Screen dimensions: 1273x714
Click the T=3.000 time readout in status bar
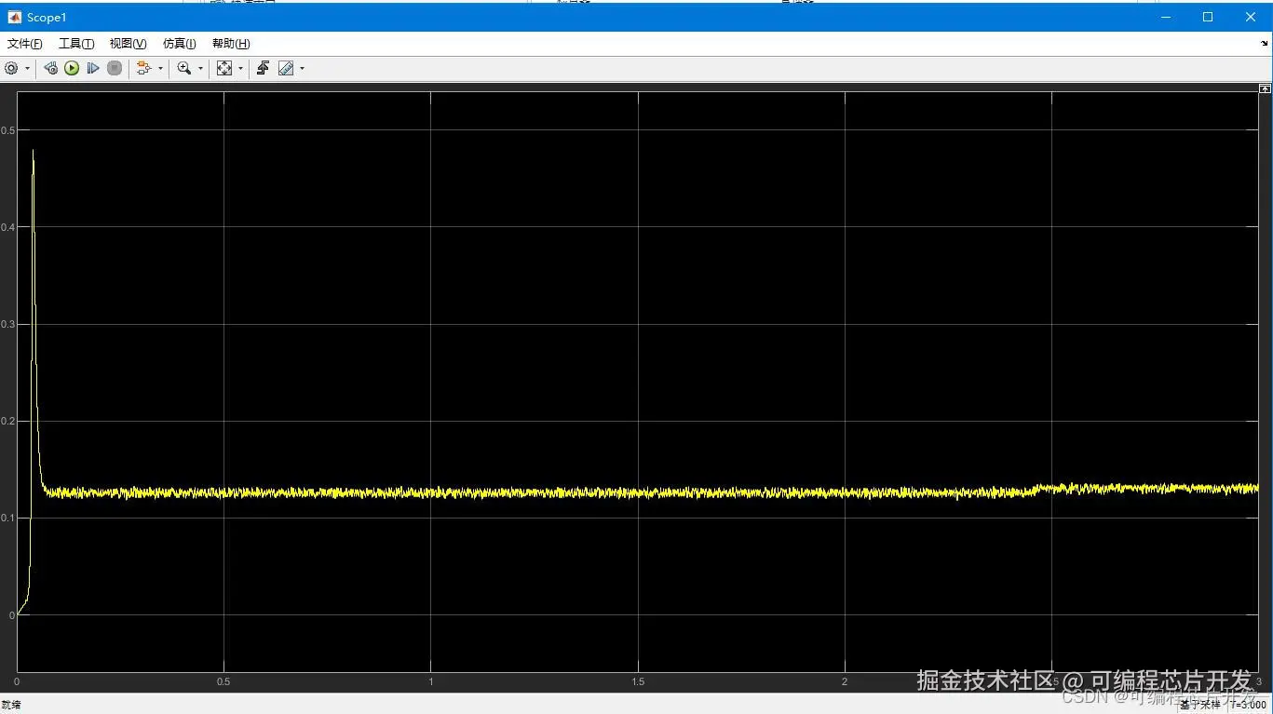point(1249,706)
